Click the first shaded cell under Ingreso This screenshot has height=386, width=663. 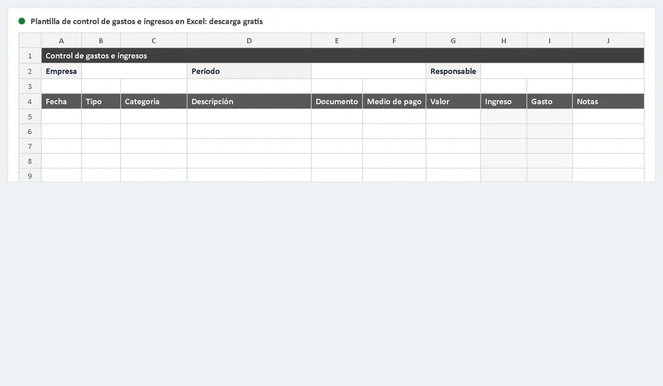[x=503, y=116]
